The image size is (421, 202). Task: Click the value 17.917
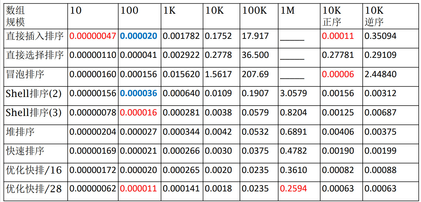(255, 36)
